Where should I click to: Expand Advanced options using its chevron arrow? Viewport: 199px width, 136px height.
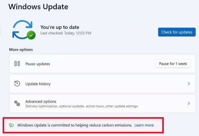(x=189, y=104)
